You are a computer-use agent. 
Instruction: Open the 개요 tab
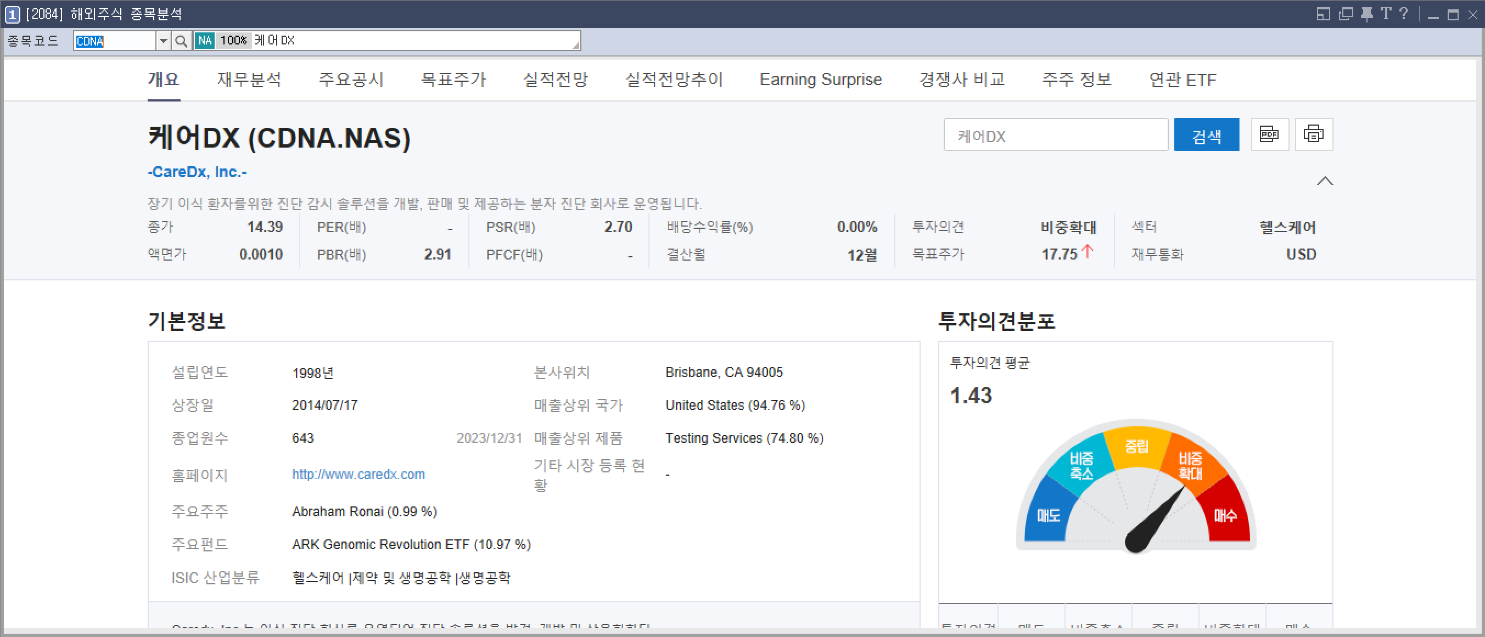[164, 80]
